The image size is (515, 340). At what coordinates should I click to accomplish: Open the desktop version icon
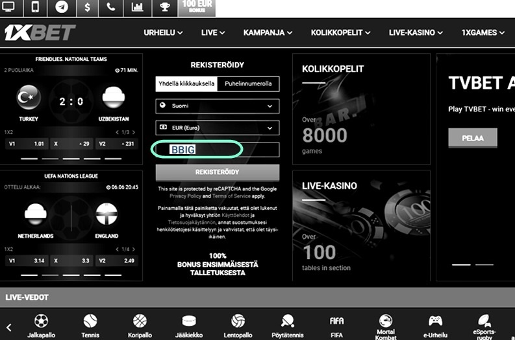tap(8, 7)
